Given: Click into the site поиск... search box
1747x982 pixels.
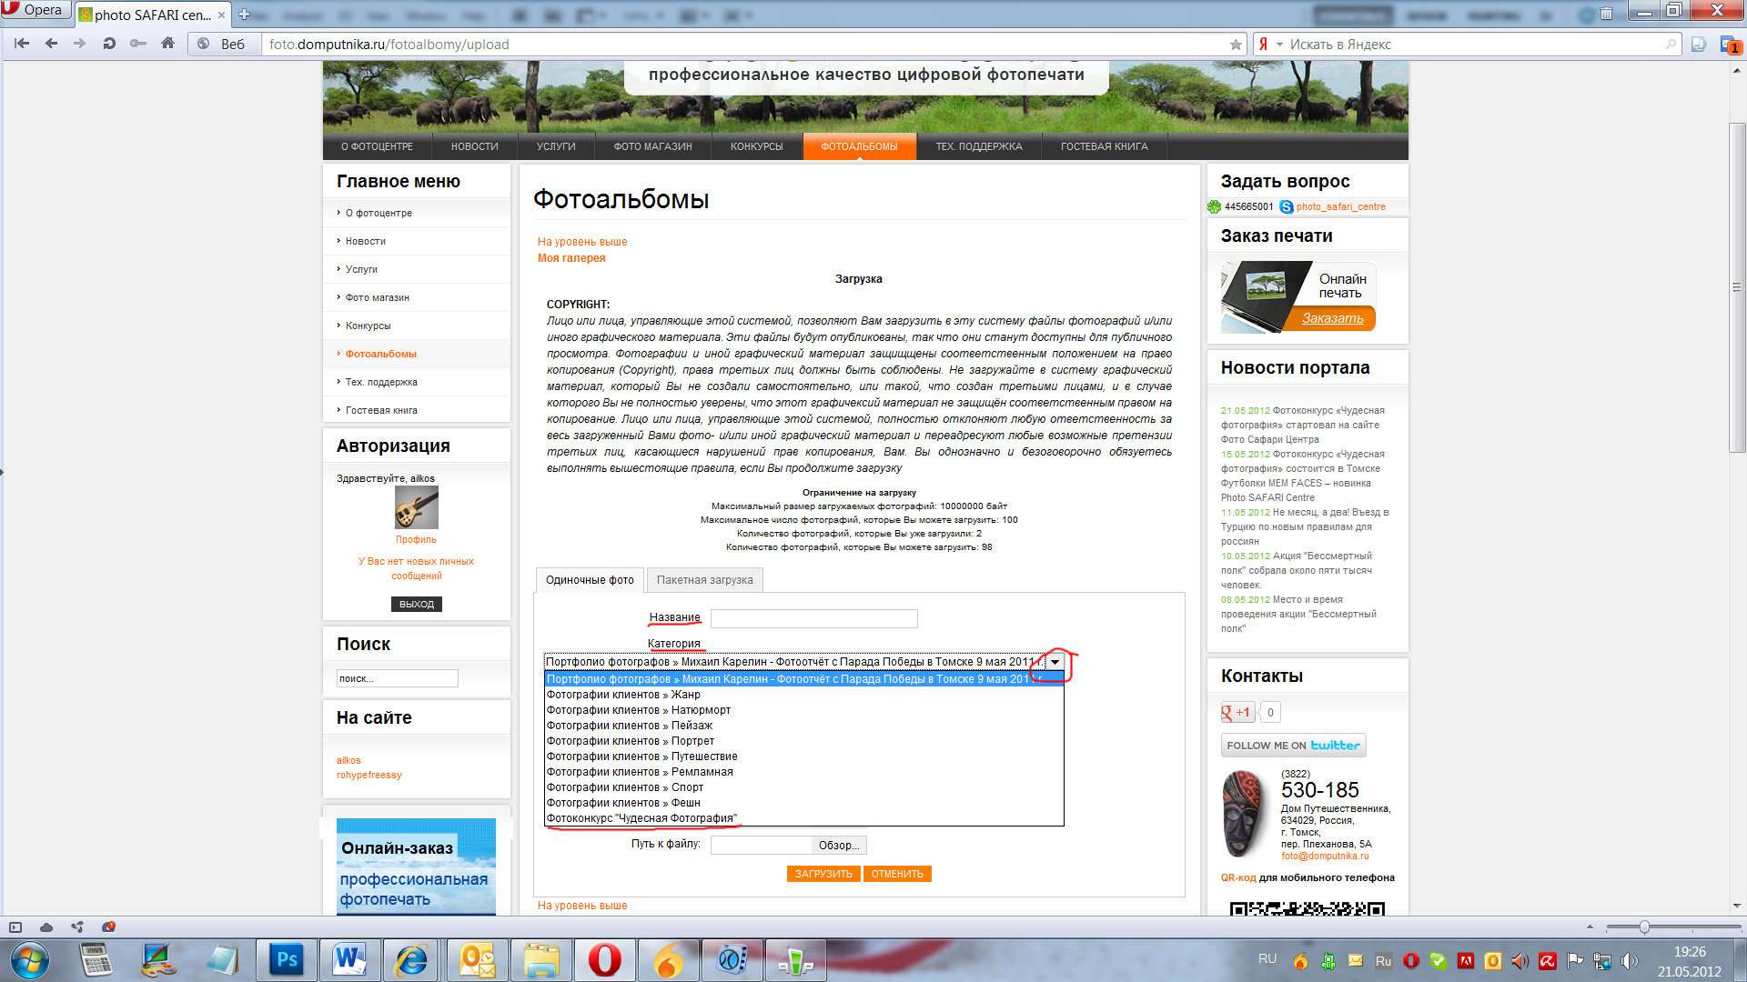Looking at the screenshot, I should coord(397,678).
